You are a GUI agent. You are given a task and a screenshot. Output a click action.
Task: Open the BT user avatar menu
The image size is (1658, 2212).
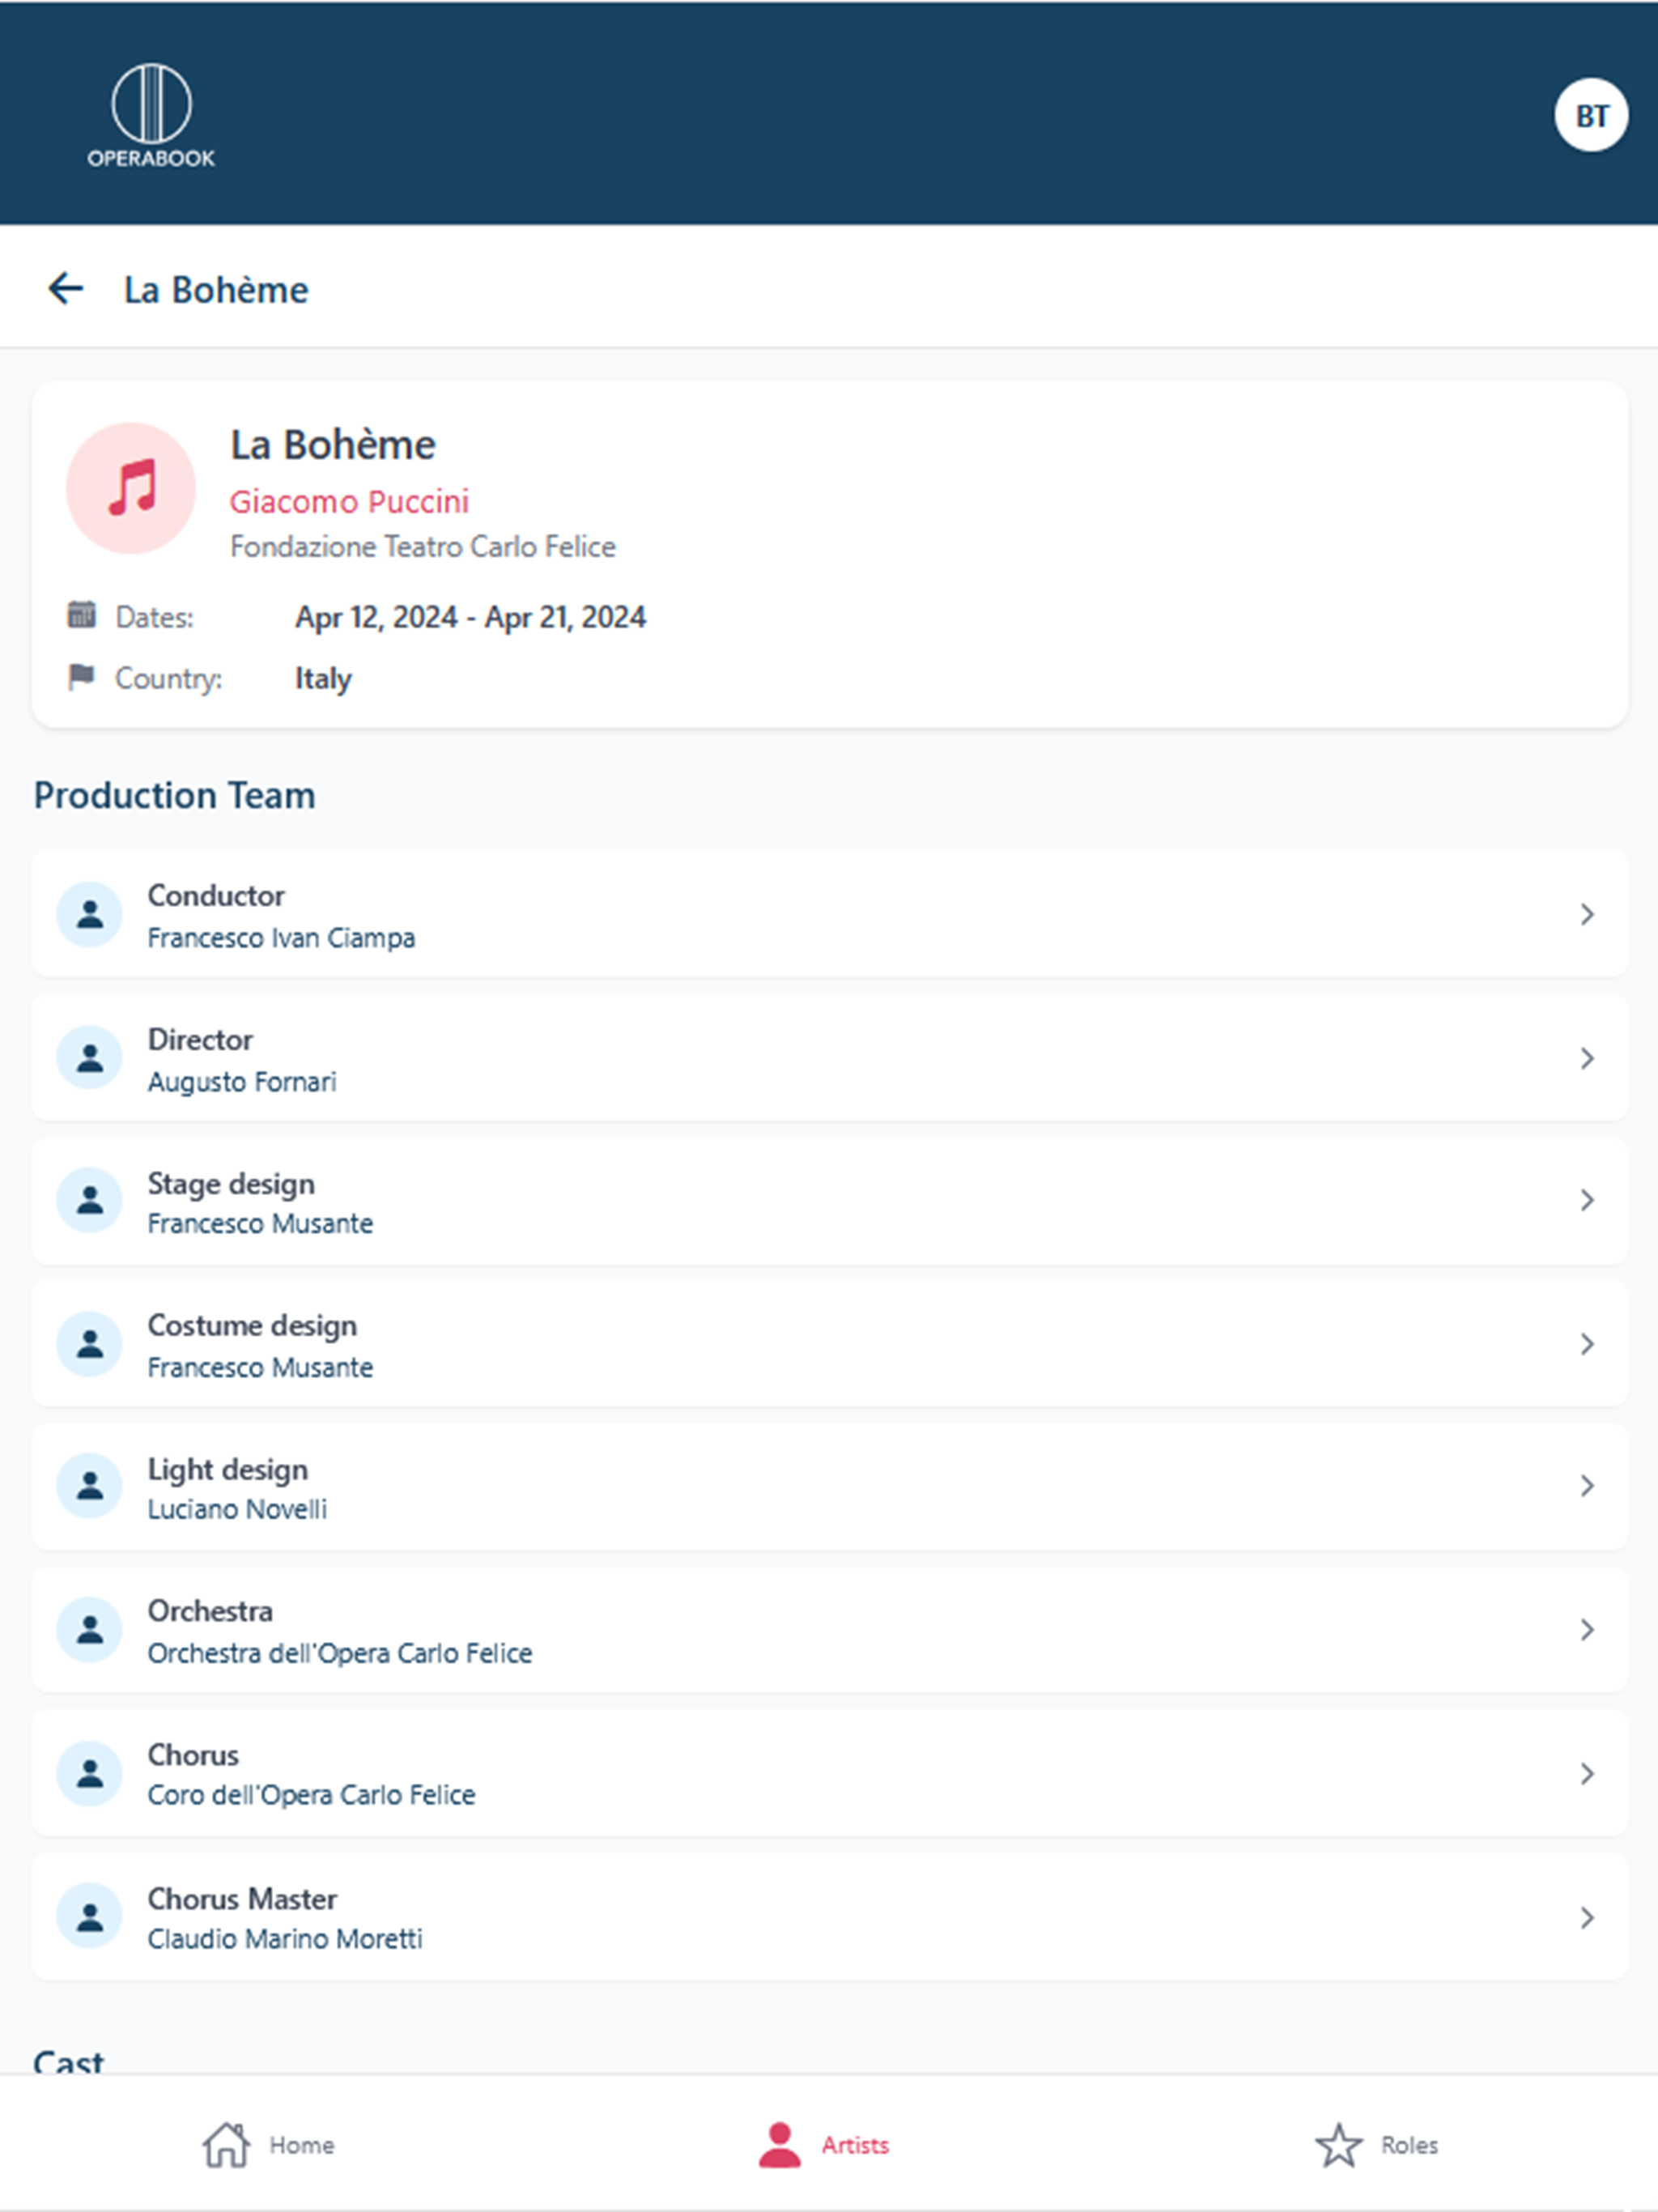[1590, 115]
